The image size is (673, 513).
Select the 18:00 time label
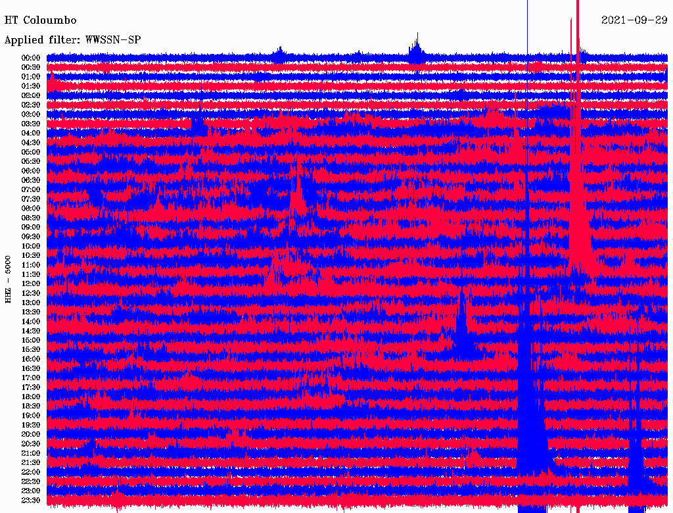click(31, 397)
